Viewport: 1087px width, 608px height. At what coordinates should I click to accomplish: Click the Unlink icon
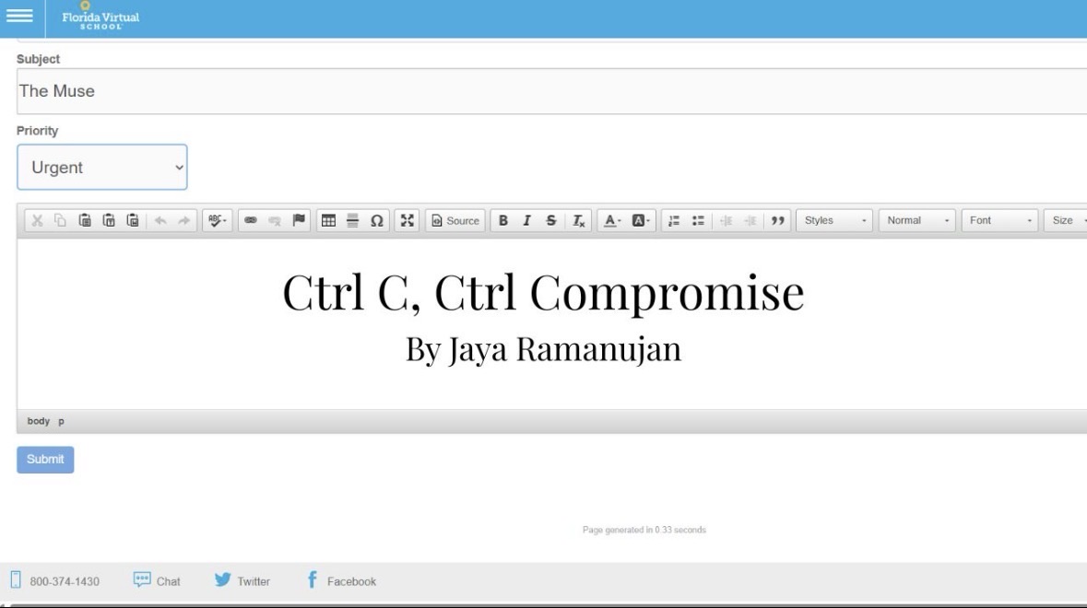point(275,220)
